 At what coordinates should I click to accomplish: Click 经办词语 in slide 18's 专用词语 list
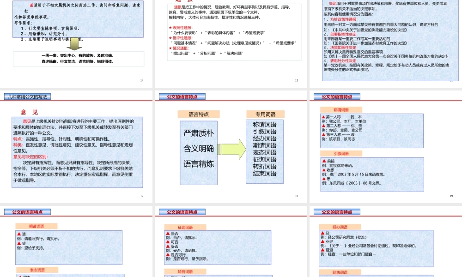265,138
